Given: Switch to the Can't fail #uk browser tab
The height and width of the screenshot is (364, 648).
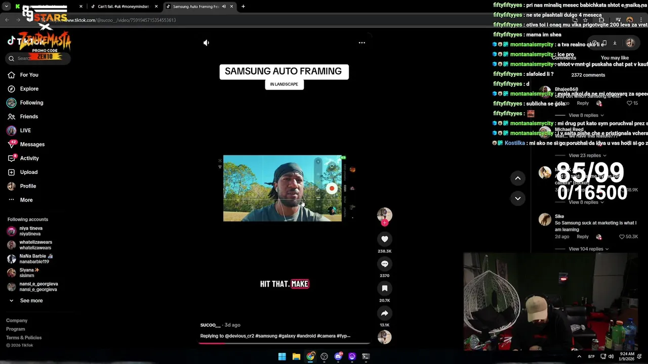Looking at the screenshot, I should 123,7.
